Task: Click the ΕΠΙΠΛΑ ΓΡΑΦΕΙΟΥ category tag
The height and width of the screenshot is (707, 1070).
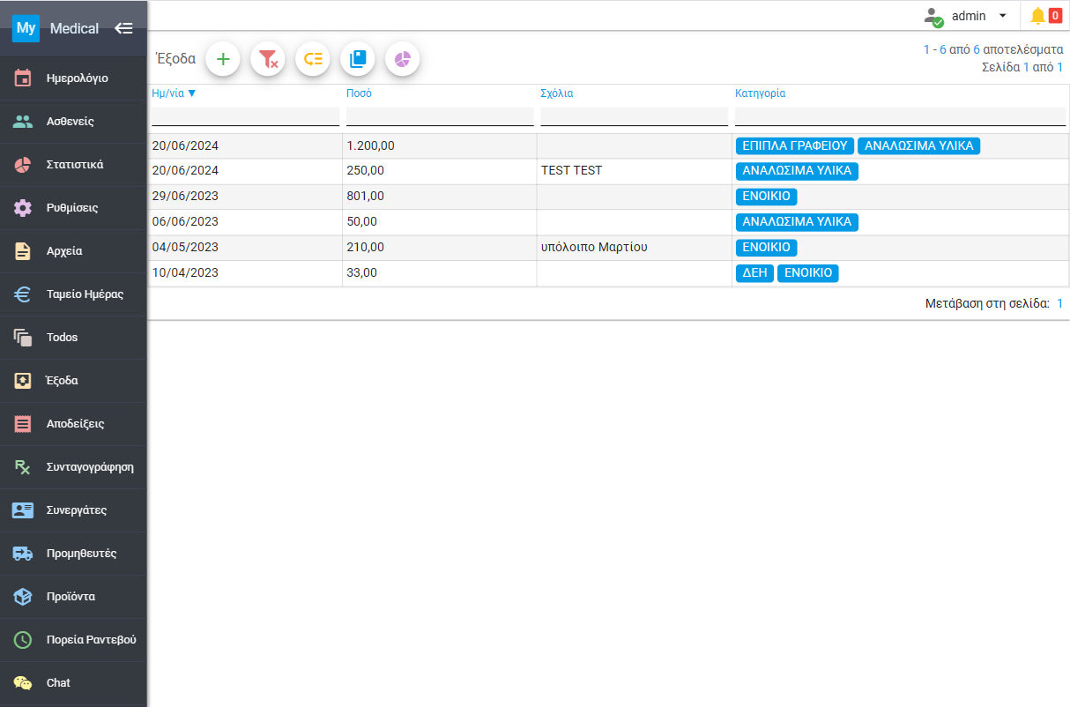Action: (x=795, y=146)
